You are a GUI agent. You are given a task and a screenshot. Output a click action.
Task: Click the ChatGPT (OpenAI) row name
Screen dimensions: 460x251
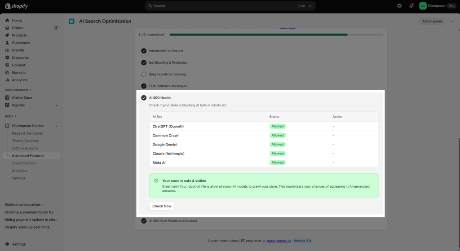pyautogui.click(x=168, y=126)
